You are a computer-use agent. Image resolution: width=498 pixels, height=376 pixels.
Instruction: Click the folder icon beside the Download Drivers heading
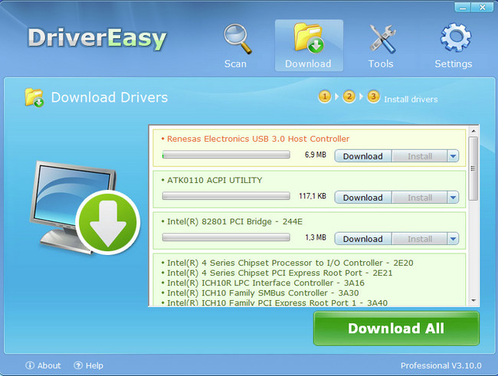coord(34,97)
